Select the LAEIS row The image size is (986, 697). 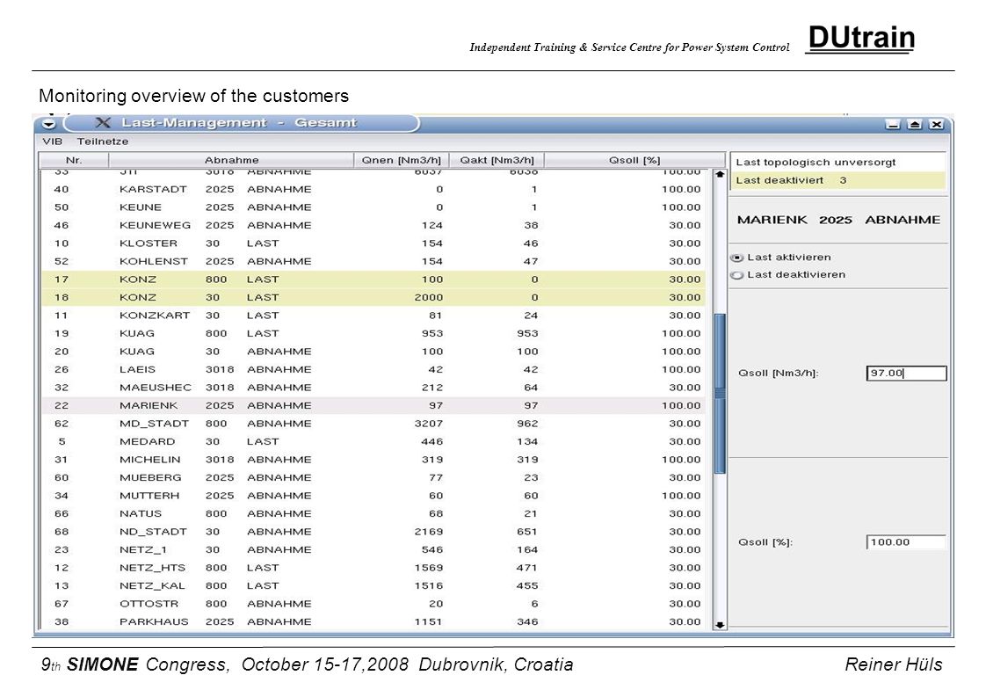[373, 370]
